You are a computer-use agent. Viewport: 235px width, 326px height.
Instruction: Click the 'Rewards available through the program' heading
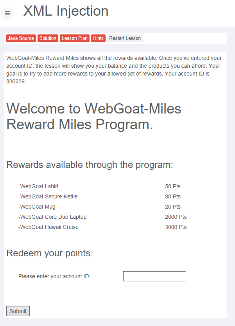[90, 165]
